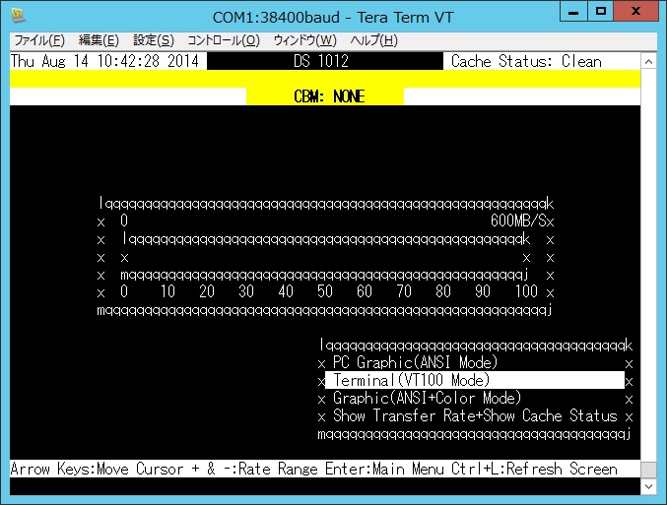Click the Cache Status: Clean text
The image size is (667, 505).
click(525, 61)
